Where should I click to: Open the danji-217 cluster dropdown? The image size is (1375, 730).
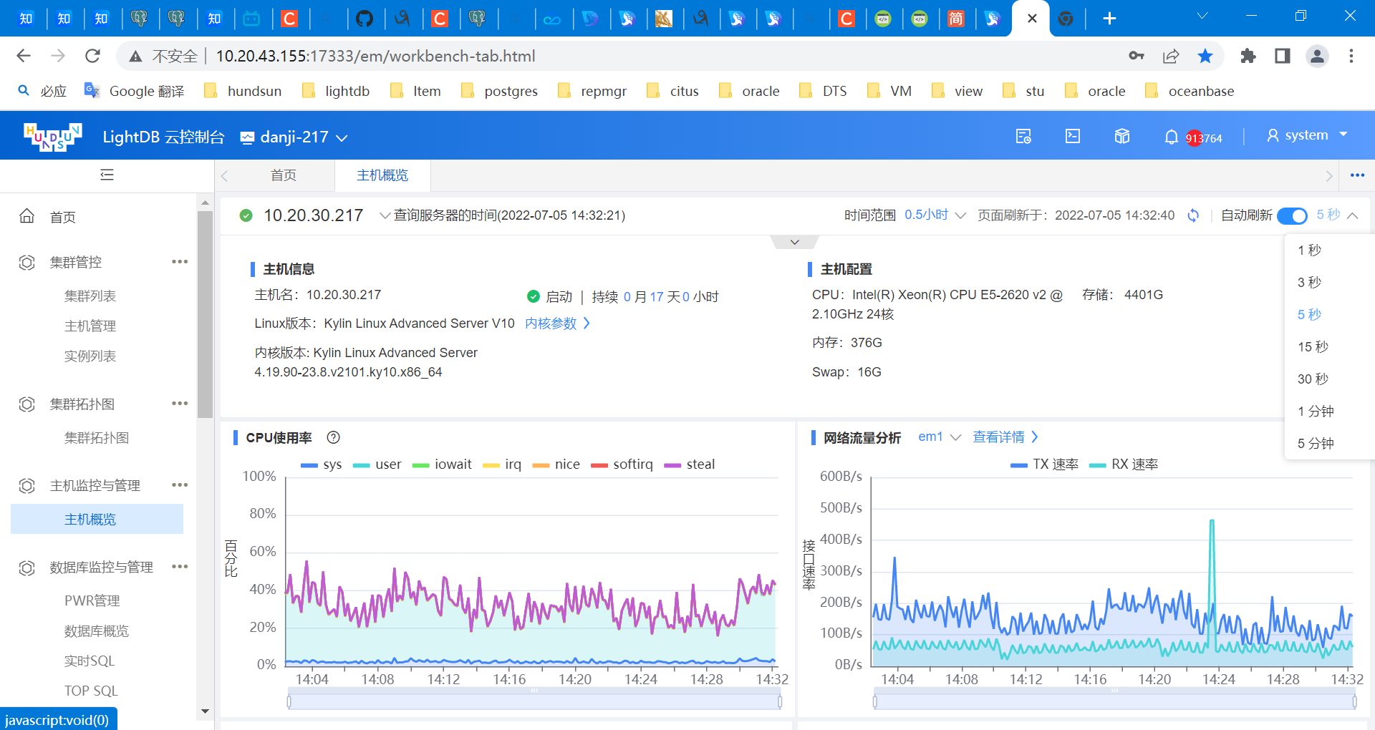(x=294, y=137)
